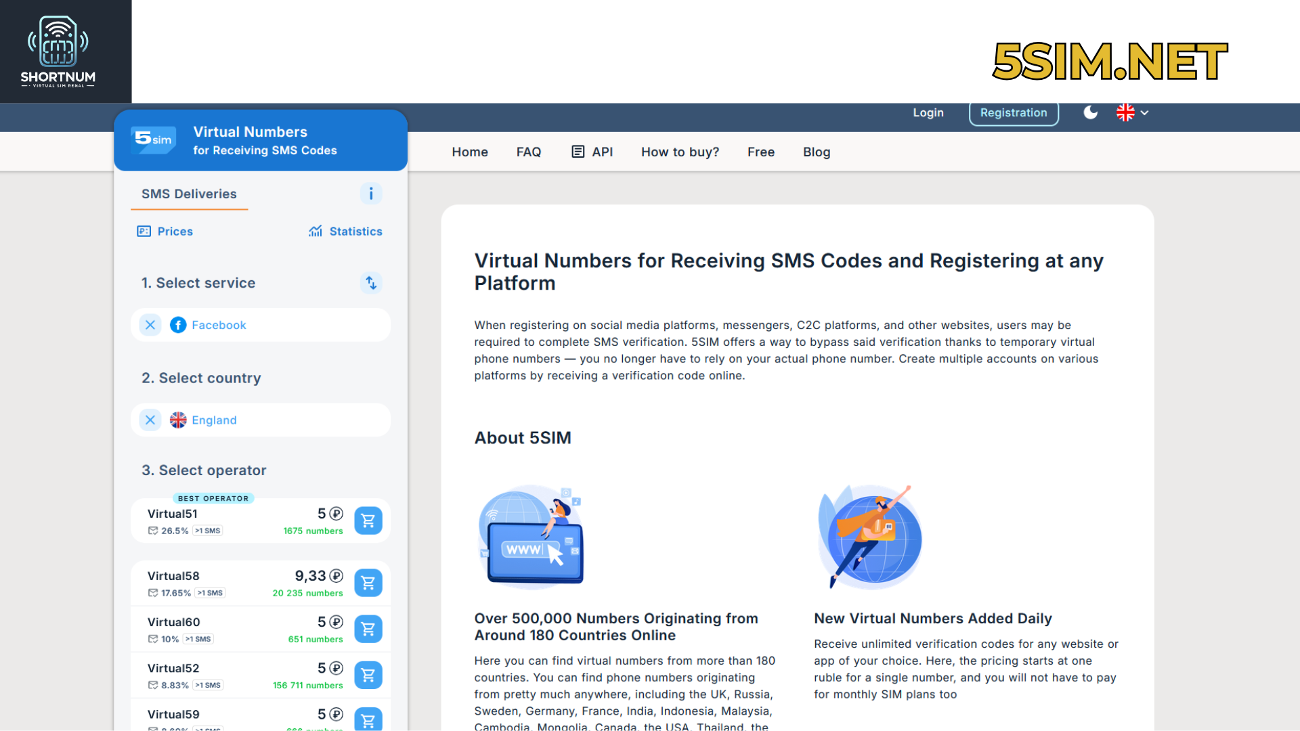Add Virtual58 number to cart
Image resolution: width=1300 pixels, height=731 pixels.
point(368,583)
